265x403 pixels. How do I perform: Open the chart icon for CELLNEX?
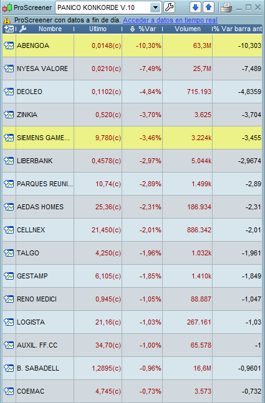(x=9, y=230)
